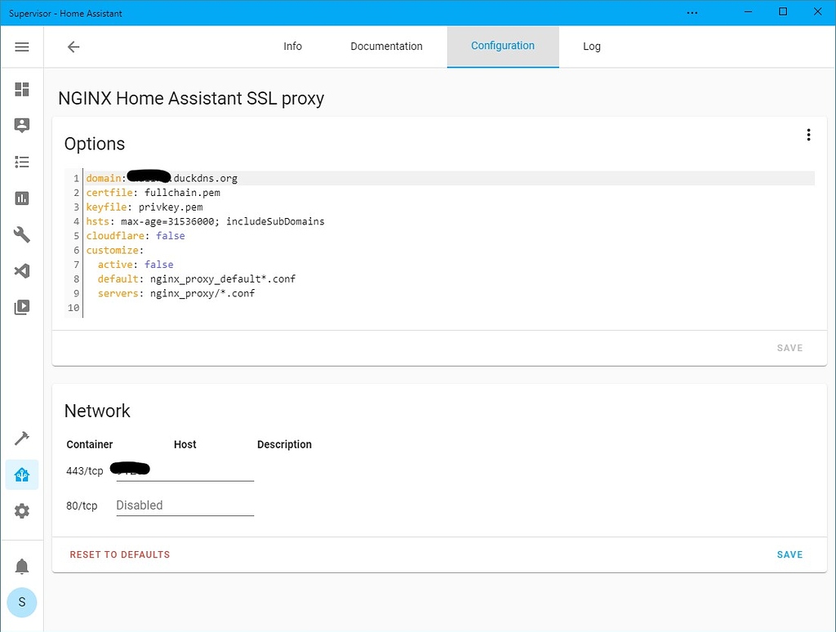836x632 pixels.
Task: Reset Network settings to defaults
Action: [119, 554]
